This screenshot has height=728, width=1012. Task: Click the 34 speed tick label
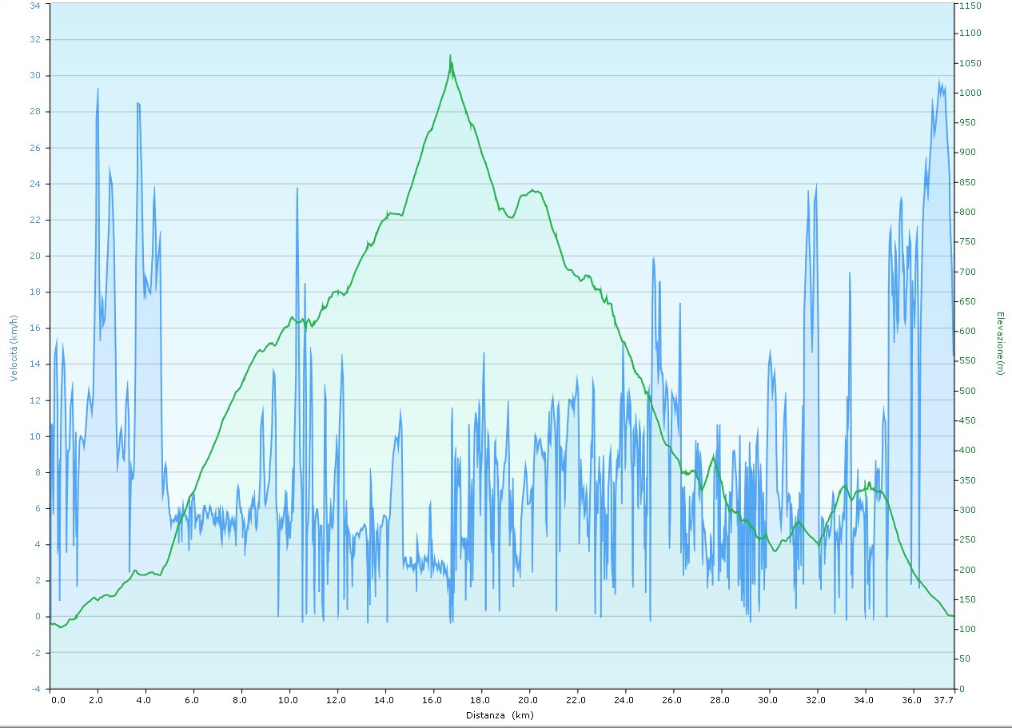[35, 5]
